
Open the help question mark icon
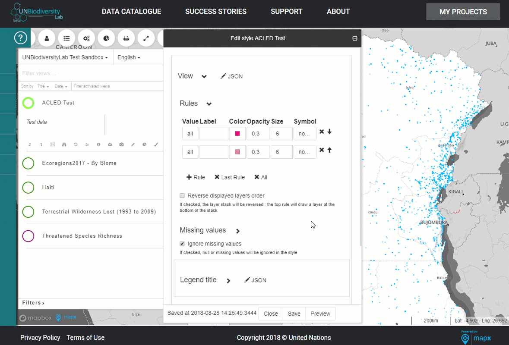[x=20, y=38]
